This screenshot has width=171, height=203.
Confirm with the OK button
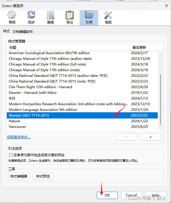tap(107, 195)
